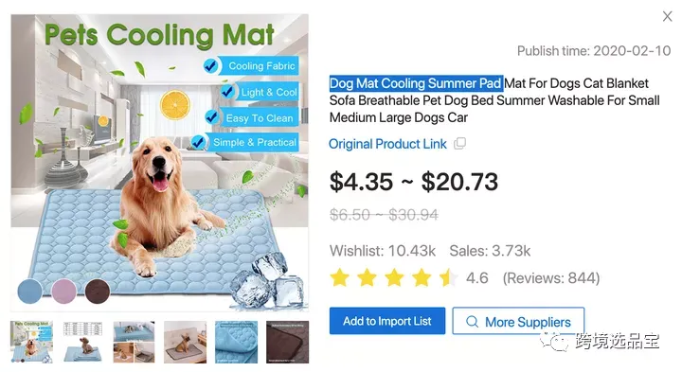Open the Original Product Link
Screen dimensions: 682x372
[387, 144]
